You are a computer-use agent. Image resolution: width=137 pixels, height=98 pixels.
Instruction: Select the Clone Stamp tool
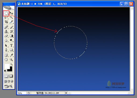(x=6, y=32)
